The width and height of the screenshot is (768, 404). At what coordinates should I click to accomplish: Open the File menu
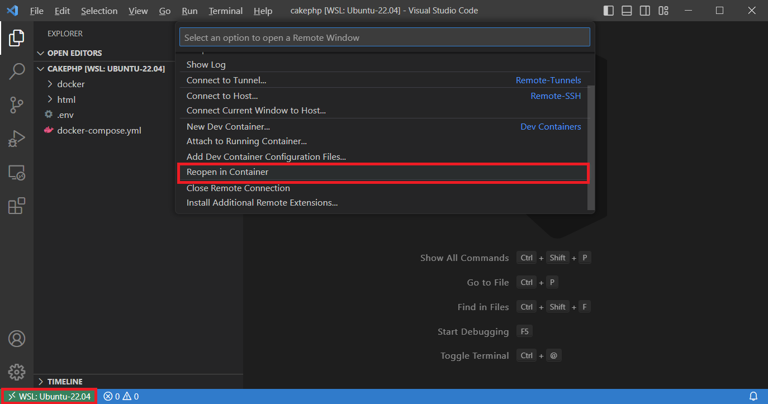(36, 11)
